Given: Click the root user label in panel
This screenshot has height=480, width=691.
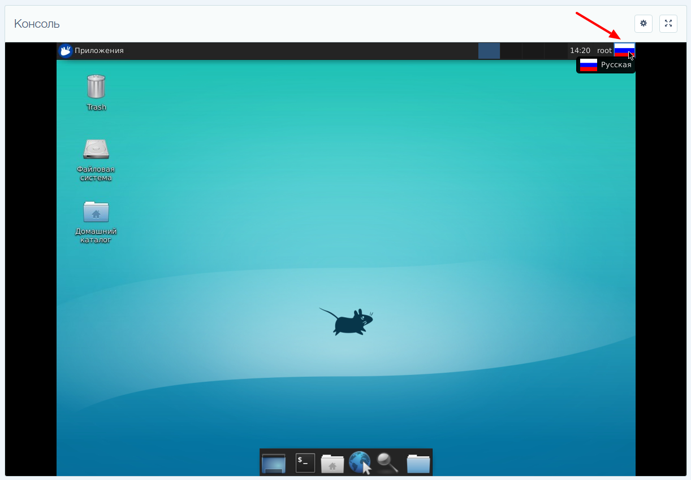Looking at the screenshot, I should [604, 50].
